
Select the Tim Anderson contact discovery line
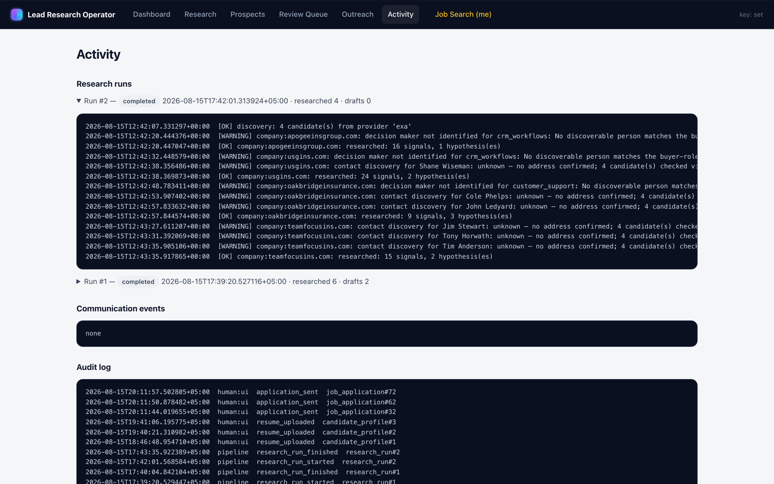(x=391, y=246)
